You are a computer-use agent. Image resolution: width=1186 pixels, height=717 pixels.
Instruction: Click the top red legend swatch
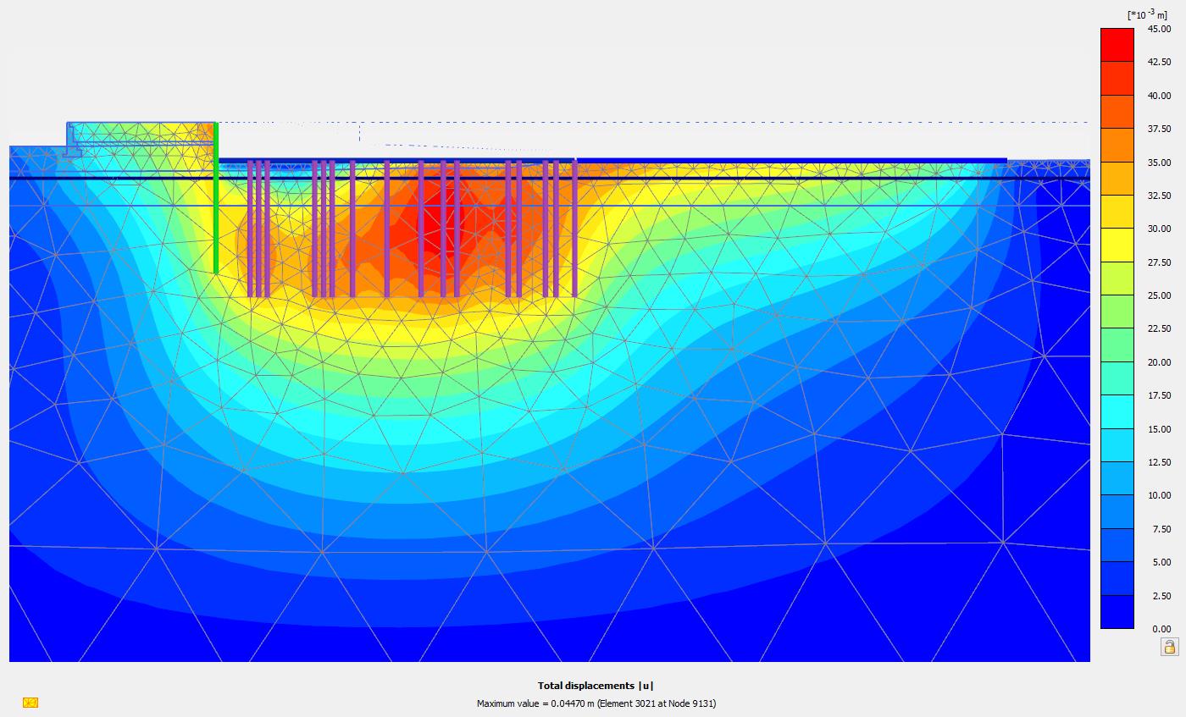point(1117,45)
